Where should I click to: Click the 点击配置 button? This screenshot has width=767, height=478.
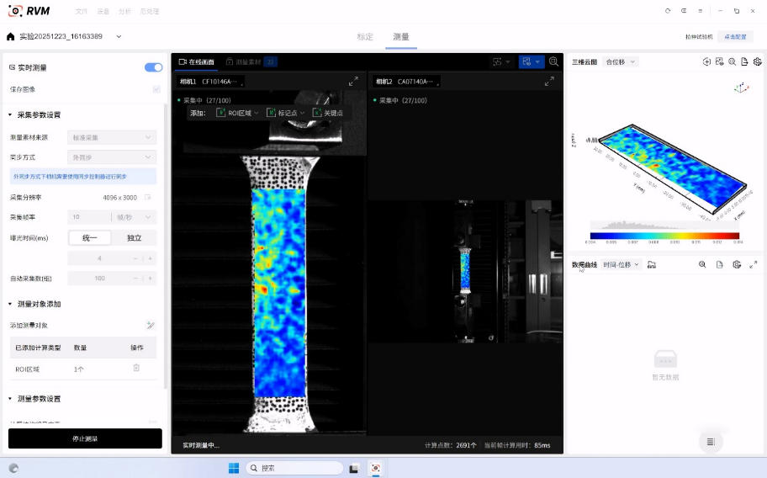(734, 37)
